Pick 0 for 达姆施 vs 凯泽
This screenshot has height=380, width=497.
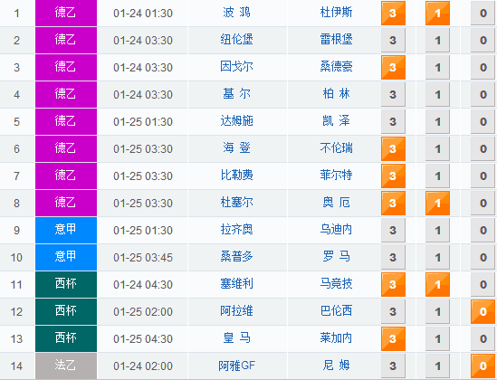[x=483, y=121]
